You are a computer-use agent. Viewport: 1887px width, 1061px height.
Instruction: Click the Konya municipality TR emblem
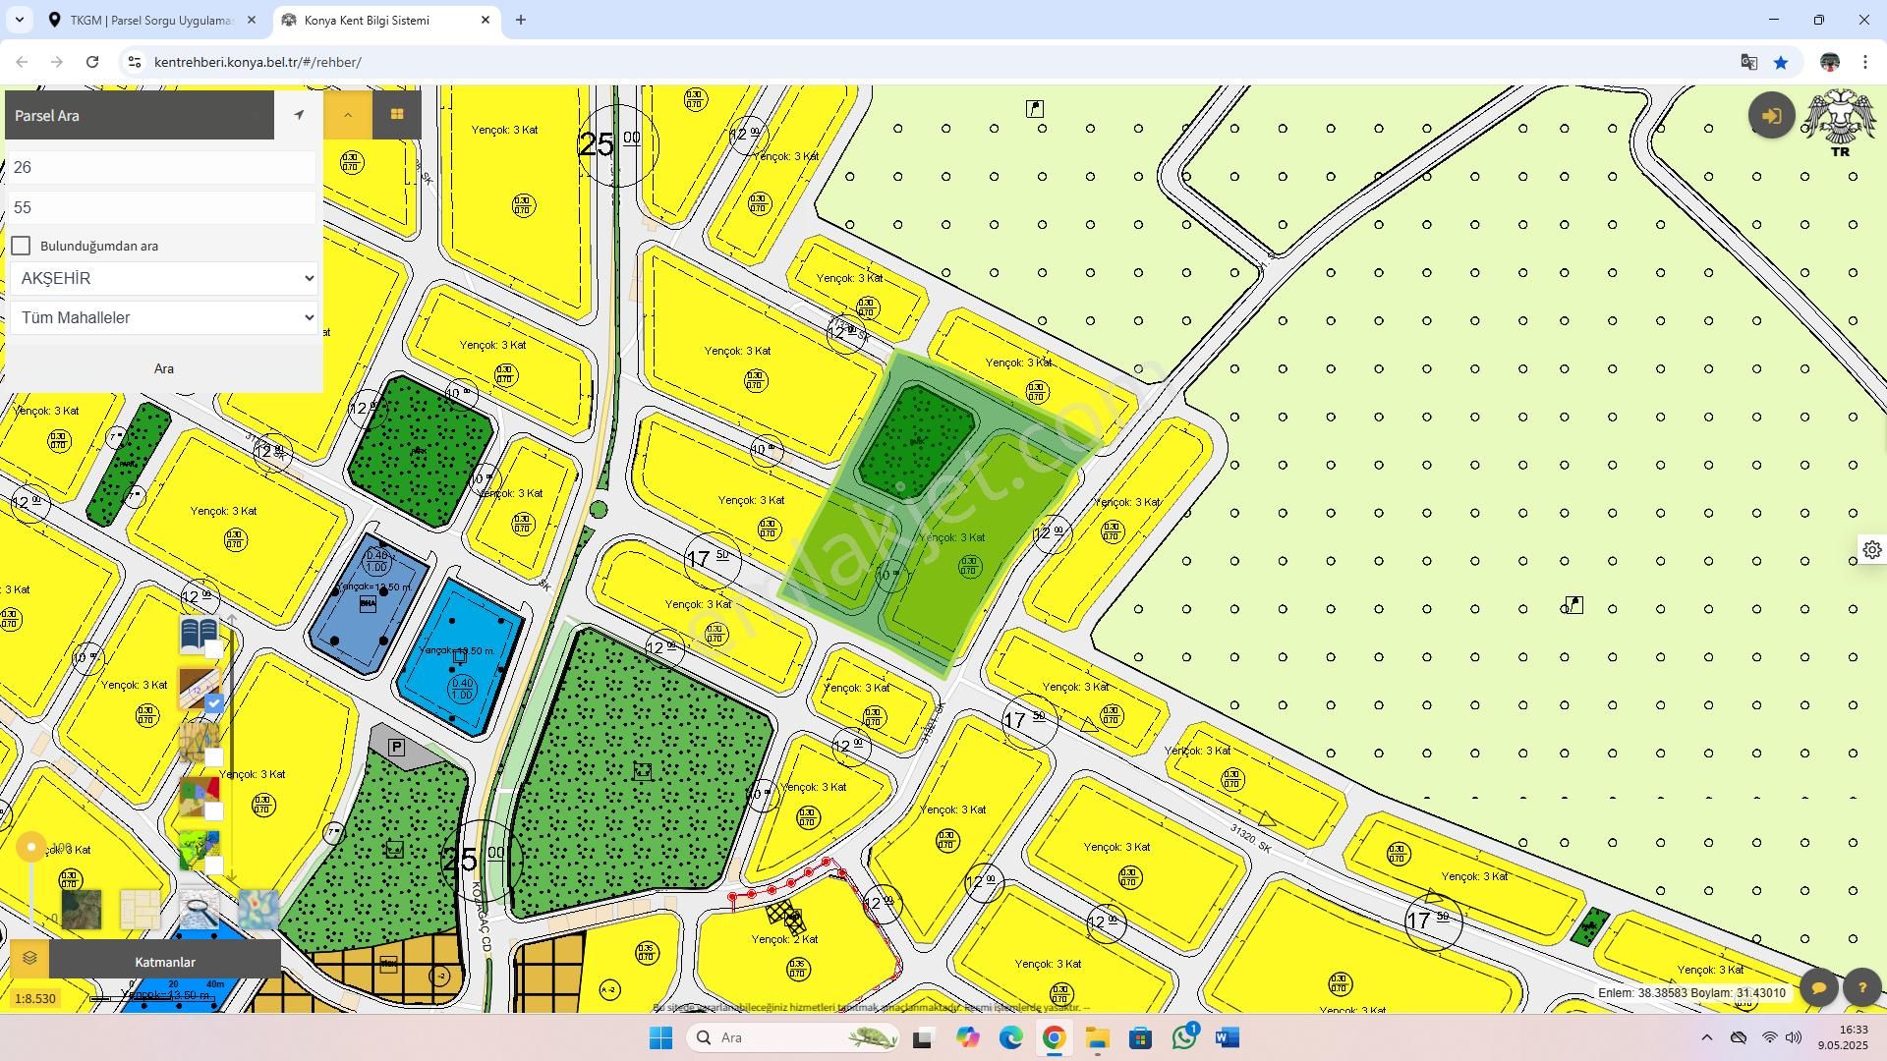1841,123
